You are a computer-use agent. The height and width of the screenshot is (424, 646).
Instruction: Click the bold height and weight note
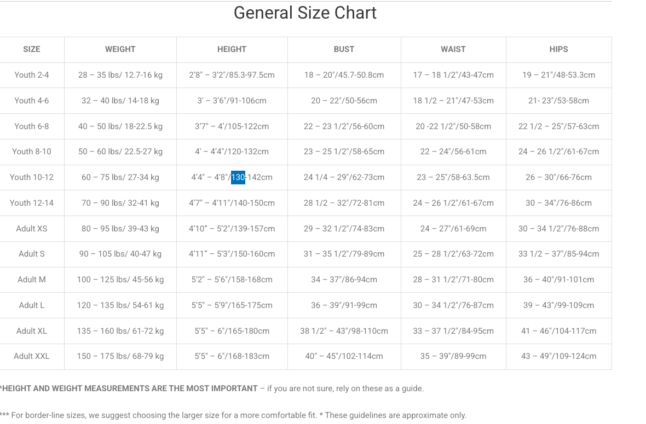(x=129, y=388)
